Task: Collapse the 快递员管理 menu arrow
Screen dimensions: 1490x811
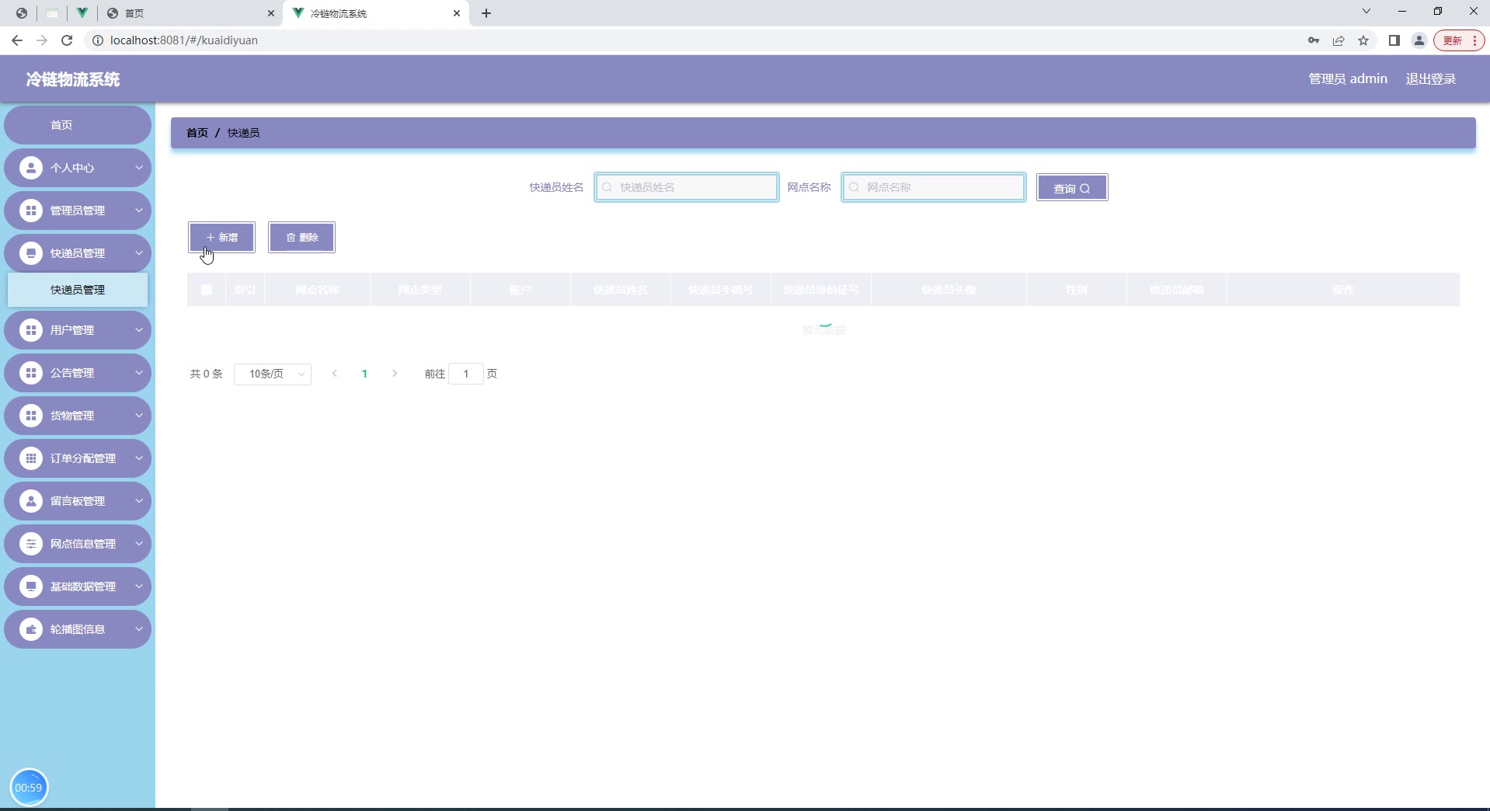Action: [139, 253]
